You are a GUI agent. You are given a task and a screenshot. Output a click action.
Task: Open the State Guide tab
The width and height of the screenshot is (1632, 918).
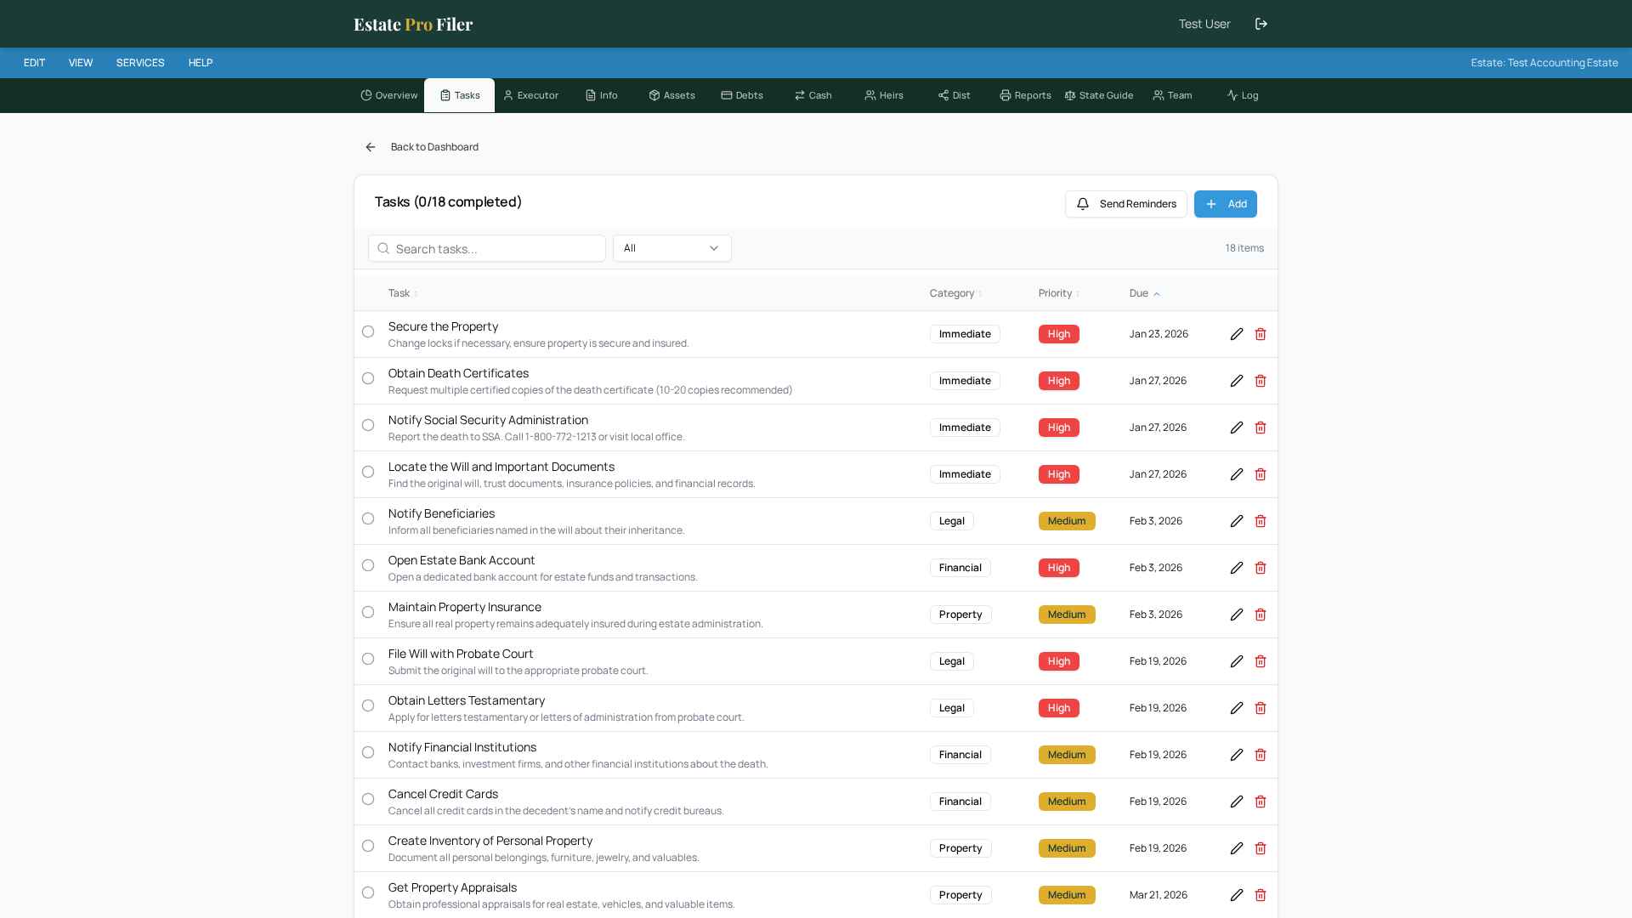(1099, 95)
